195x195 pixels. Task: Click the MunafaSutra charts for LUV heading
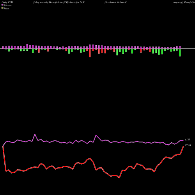[59, 2]
